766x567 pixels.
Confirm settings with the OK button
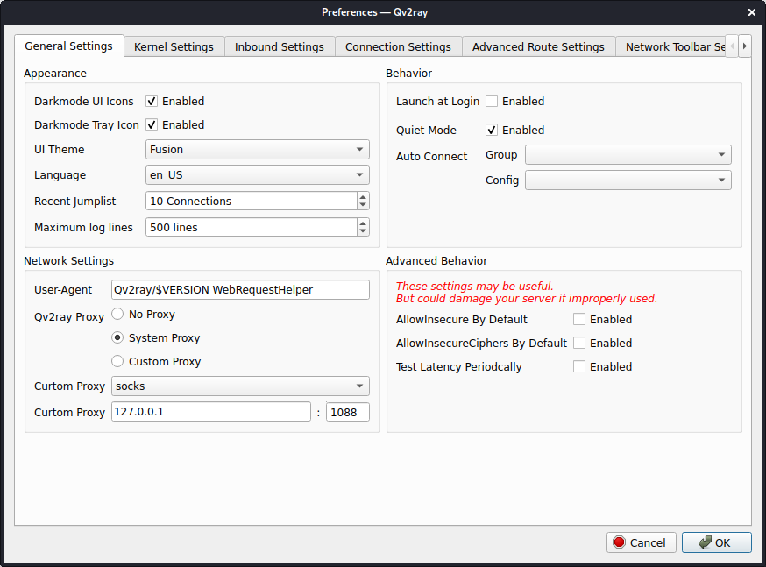[x=716, y=542]
